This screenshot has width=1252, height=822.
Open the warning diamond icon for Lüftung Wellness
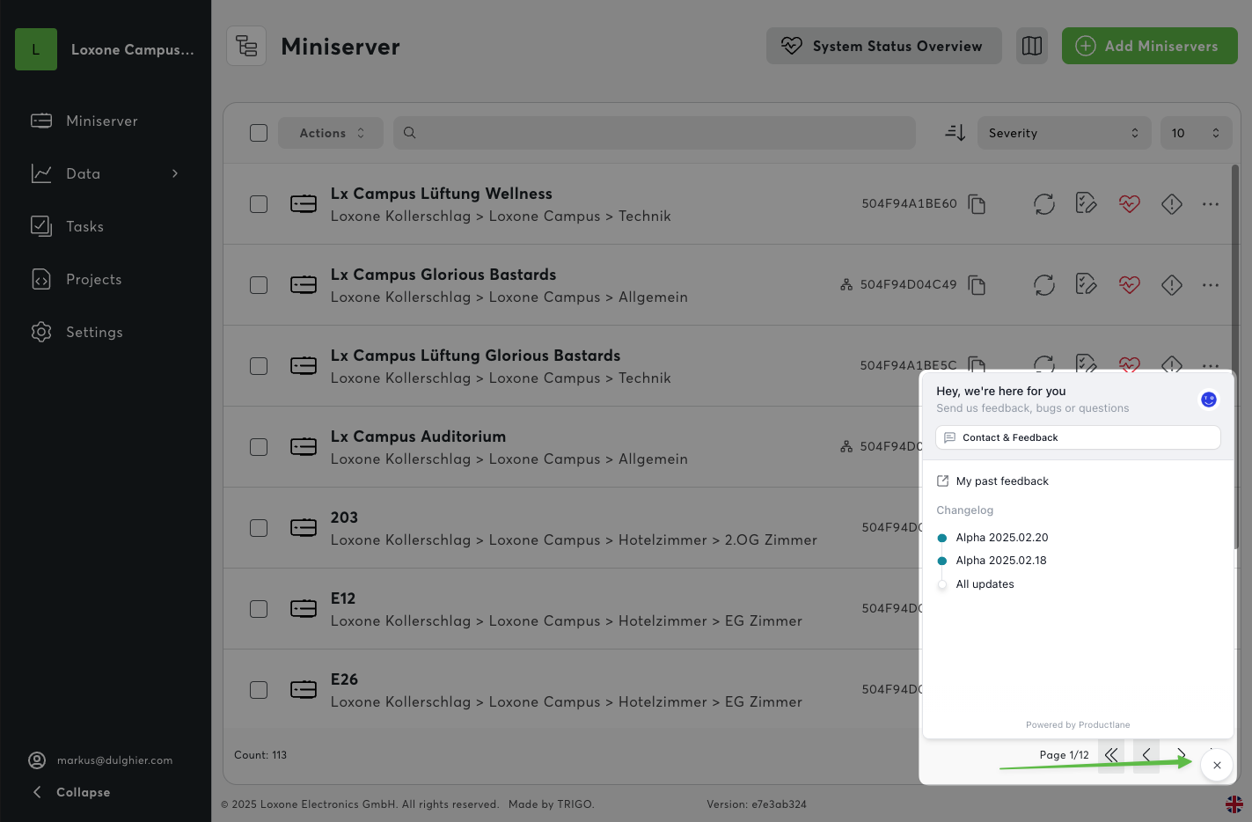point(1171,204)
